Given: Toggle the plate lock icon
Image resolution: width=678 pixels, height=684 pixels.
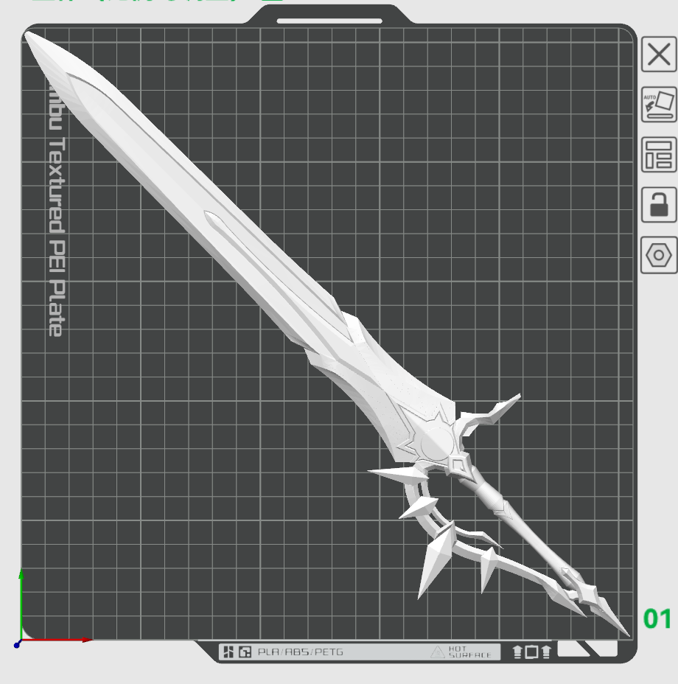Looking at the screenshot, I should click(x=659, y=205).
